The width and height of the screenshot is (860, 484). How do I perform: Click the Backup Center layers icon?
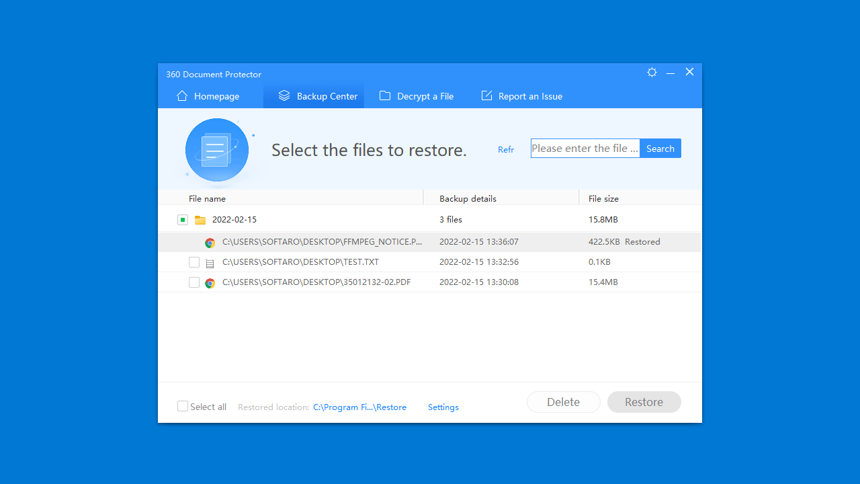284,95
